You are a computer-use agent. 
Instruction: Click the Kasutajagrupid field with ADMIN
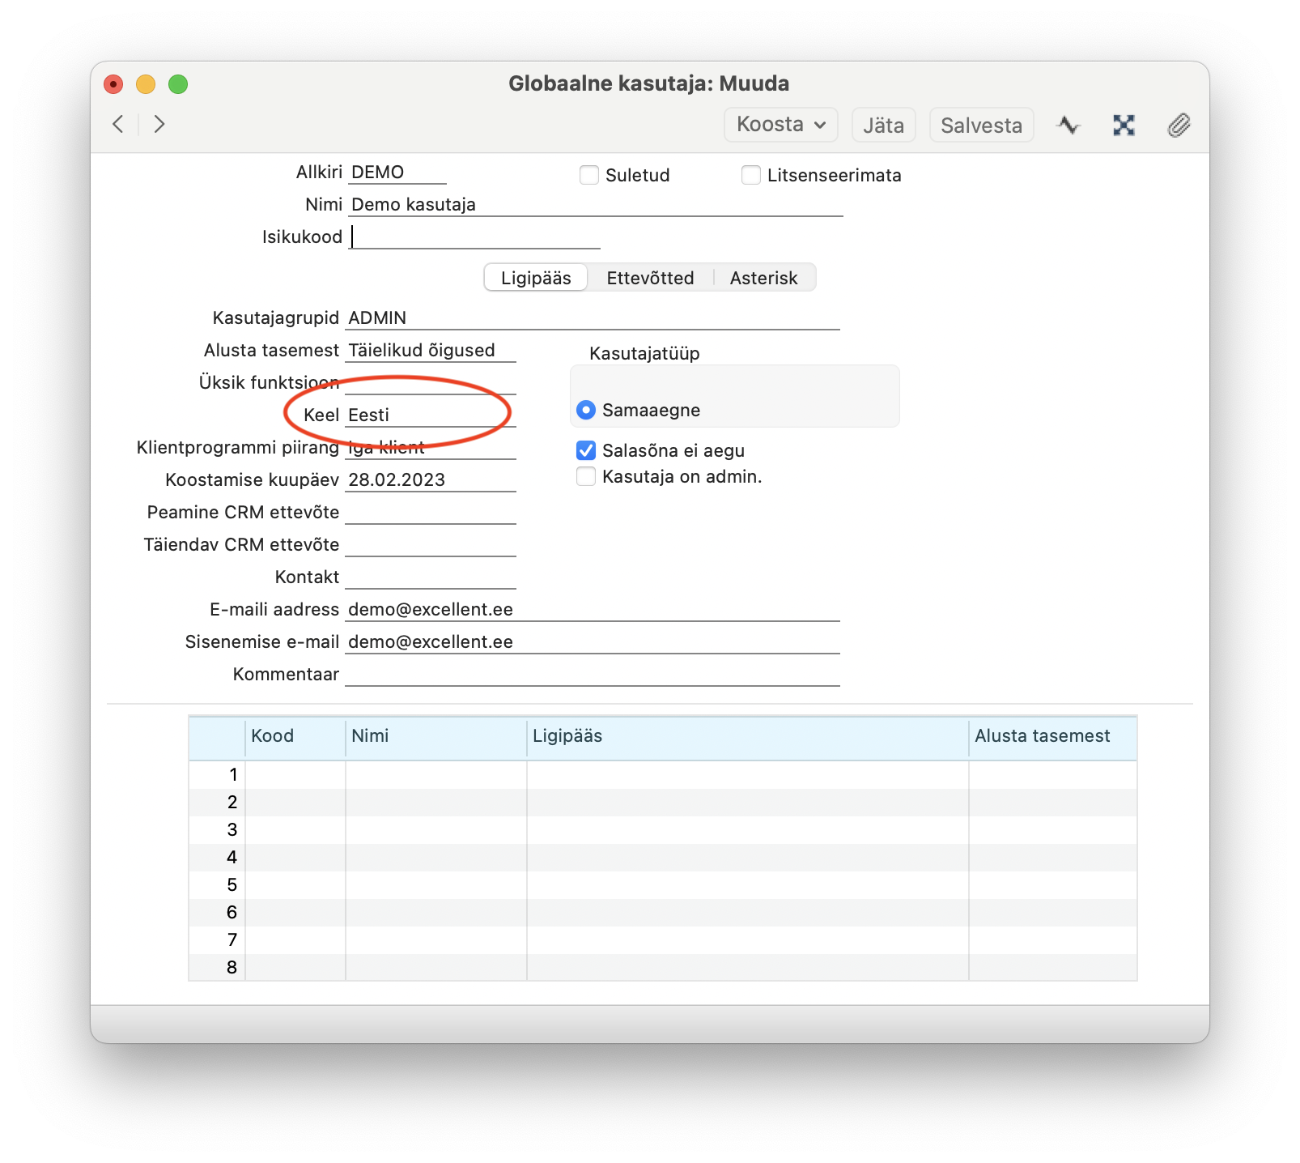coord(593,318)
